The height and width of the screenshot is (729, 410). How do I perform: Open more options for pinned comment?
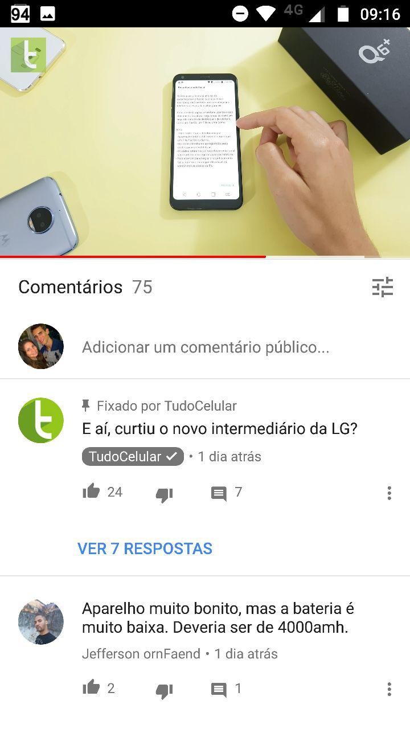click(x=389, y=493)
